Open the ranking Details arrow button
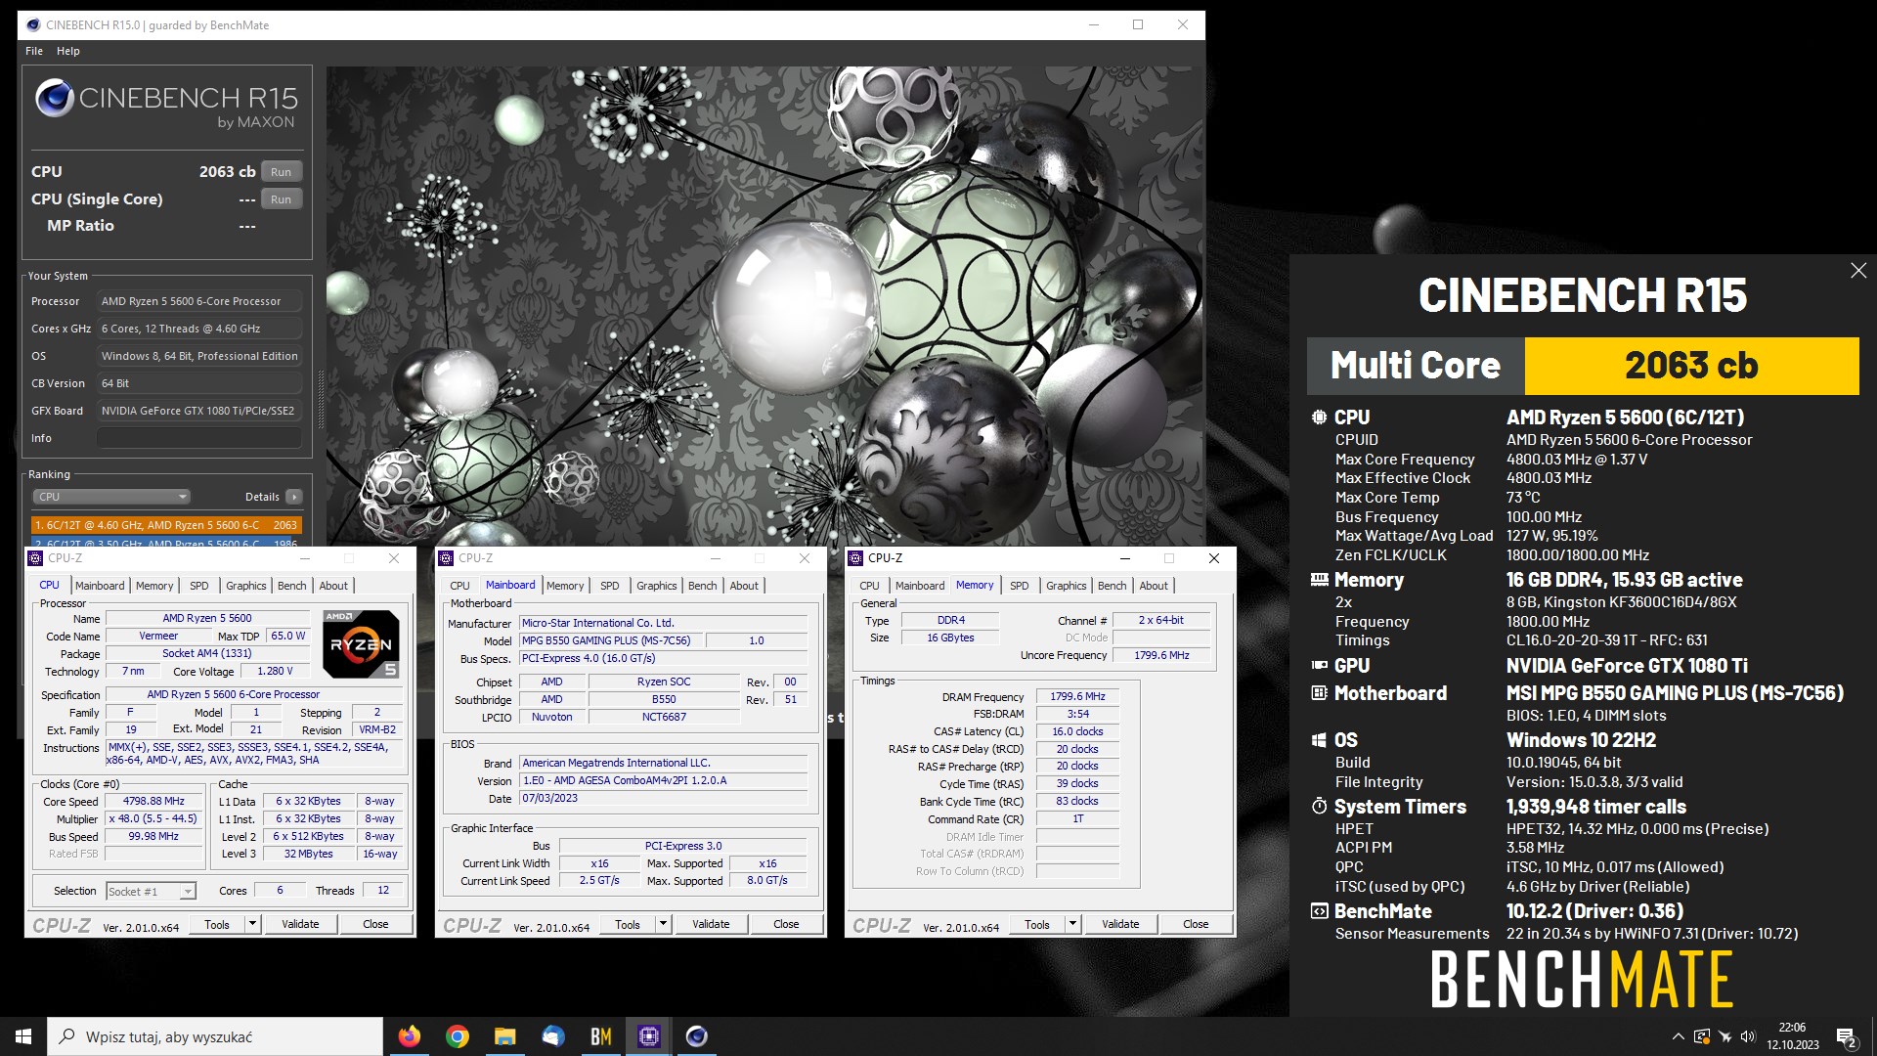This screenshot has height=1056, width=1877. pyautogui.click(x=294, y=497)
